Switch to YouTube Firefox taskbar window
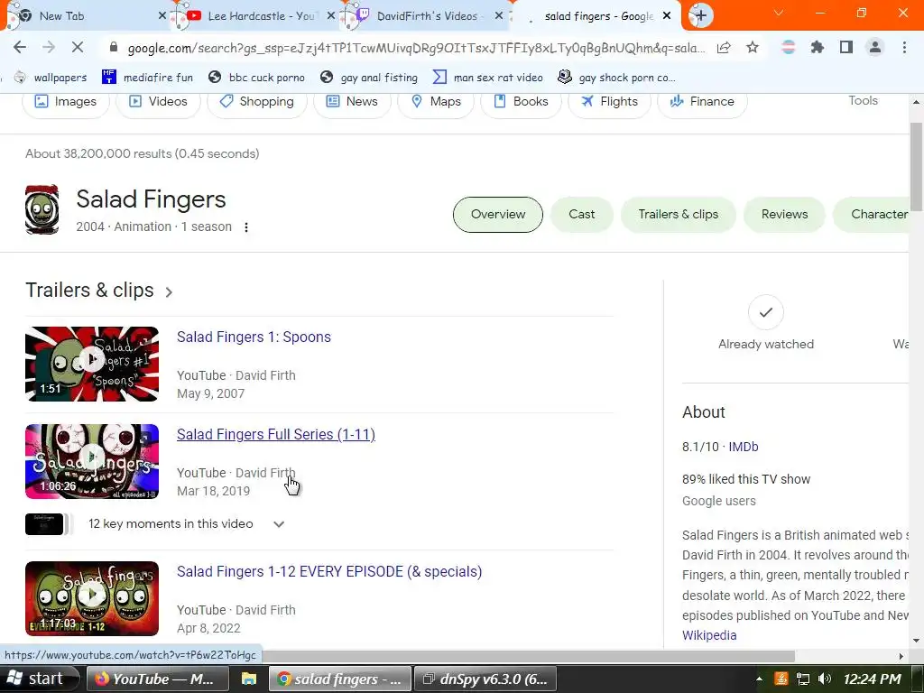 pyautogui.click(x=157, y=679)
